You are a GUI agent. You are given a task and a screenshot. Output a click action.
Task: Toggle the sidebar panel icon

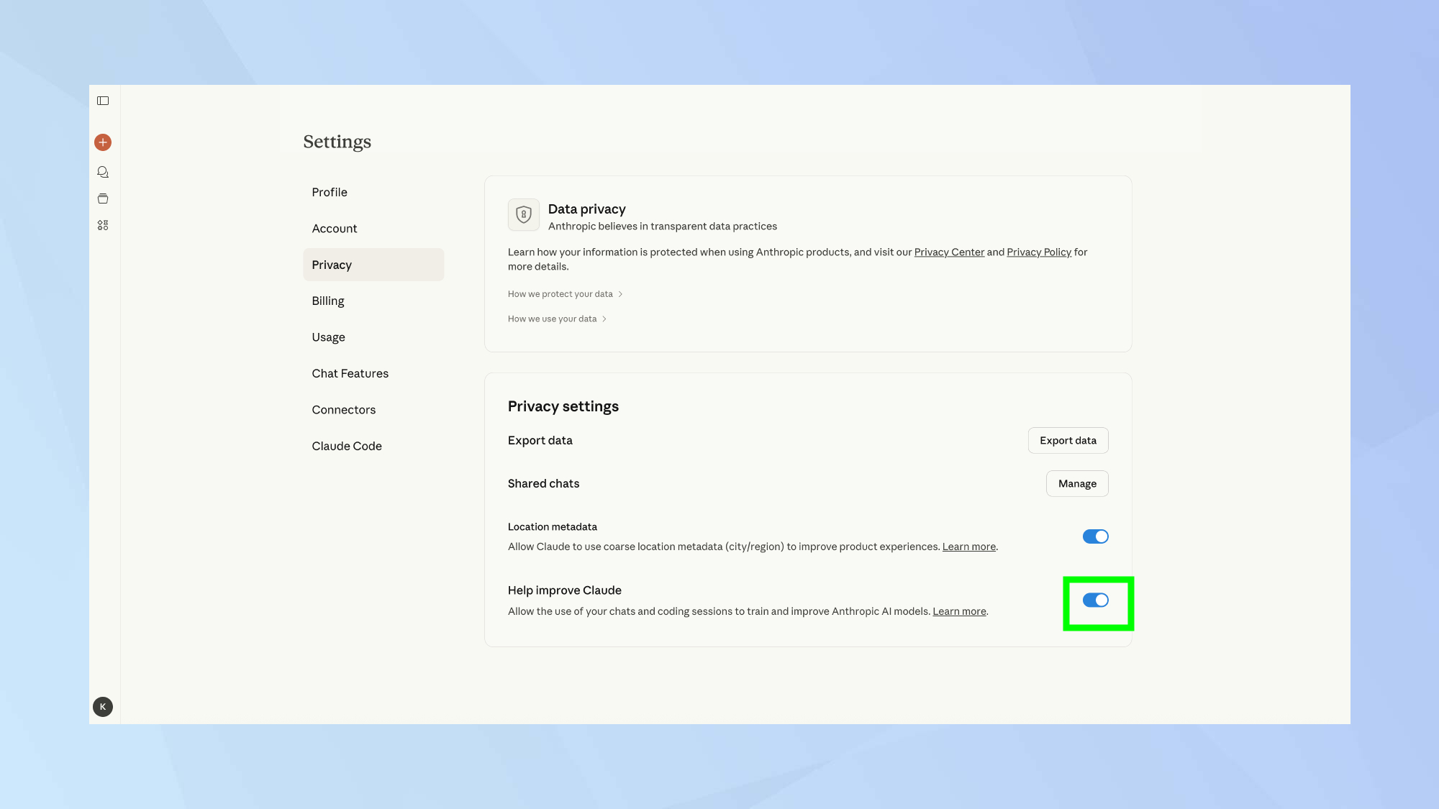[x=103, y=101]
